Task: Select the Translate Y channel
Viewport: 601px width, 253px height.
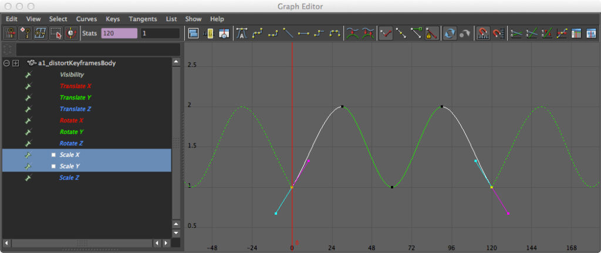Action: [x=75, y=97]
